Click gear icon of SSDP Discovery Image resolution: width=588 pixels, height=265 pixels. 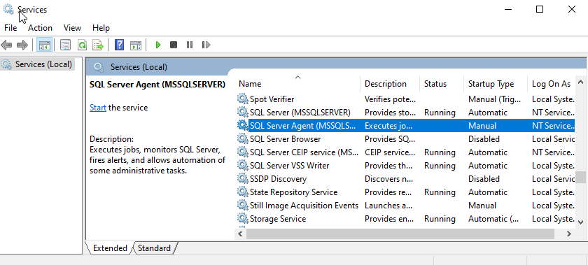(243, 179)
